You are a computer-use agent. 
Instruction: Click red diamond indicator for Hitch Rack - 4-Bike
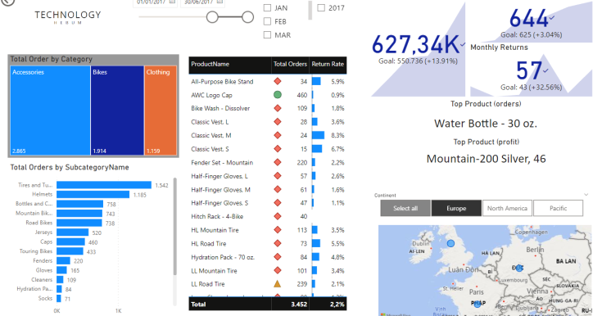(277, 217)
